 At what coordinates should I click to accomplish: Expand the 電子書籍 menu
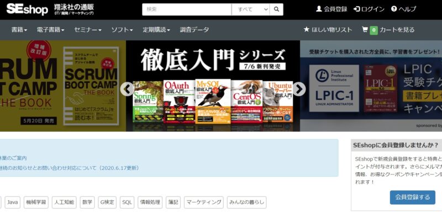(50, 30)
